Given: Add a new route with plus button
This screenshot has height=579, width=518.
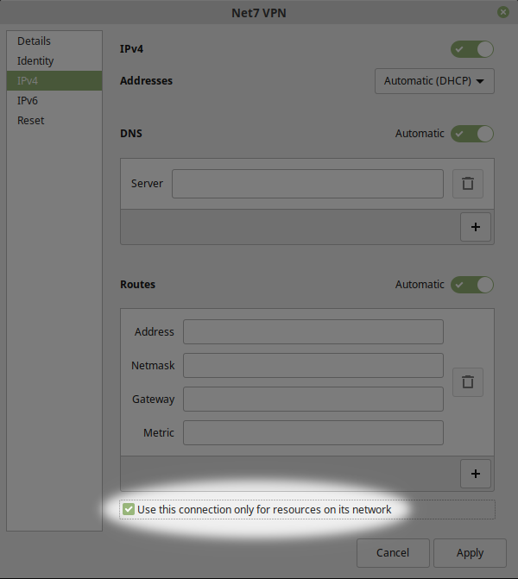Looking at the screenshot, I should [476, 474].
